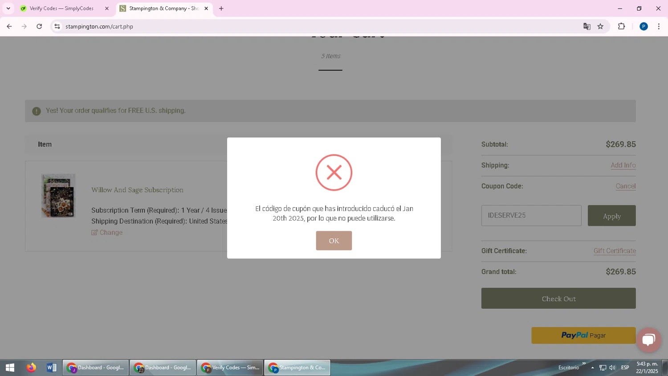This screenshot has height=376, width=668.
Task: Click the Willow And Sage magazine thumbnail
Action: 58,196
